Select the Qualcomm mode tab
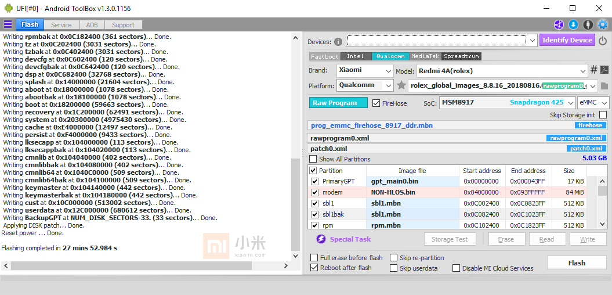This screenshot has width=612, height=295. [390, 56]
